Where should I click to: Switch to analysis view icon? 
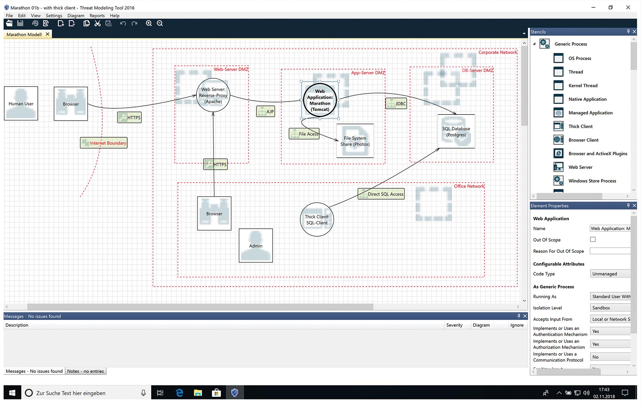(x=46, y=23)
